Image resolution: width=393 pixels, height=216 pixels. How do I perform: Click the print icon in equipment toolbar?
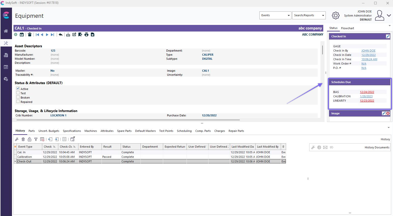(87, 35)
